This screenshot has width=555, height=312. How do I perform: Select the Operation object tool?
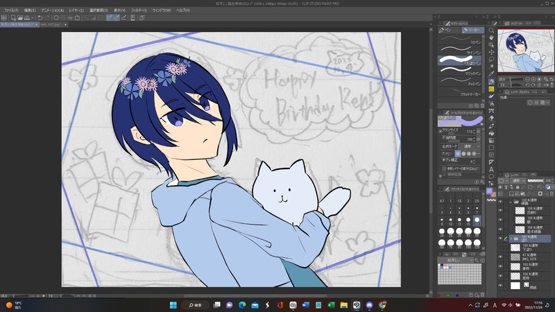[491, 45]
